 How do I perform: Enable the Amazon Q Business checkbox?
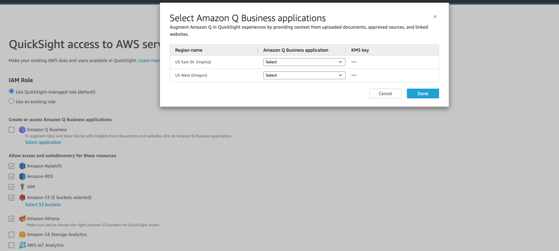click(12, 130)
